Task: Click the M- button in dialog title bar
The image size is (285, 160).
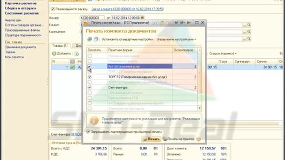Action: coord(189,23)
